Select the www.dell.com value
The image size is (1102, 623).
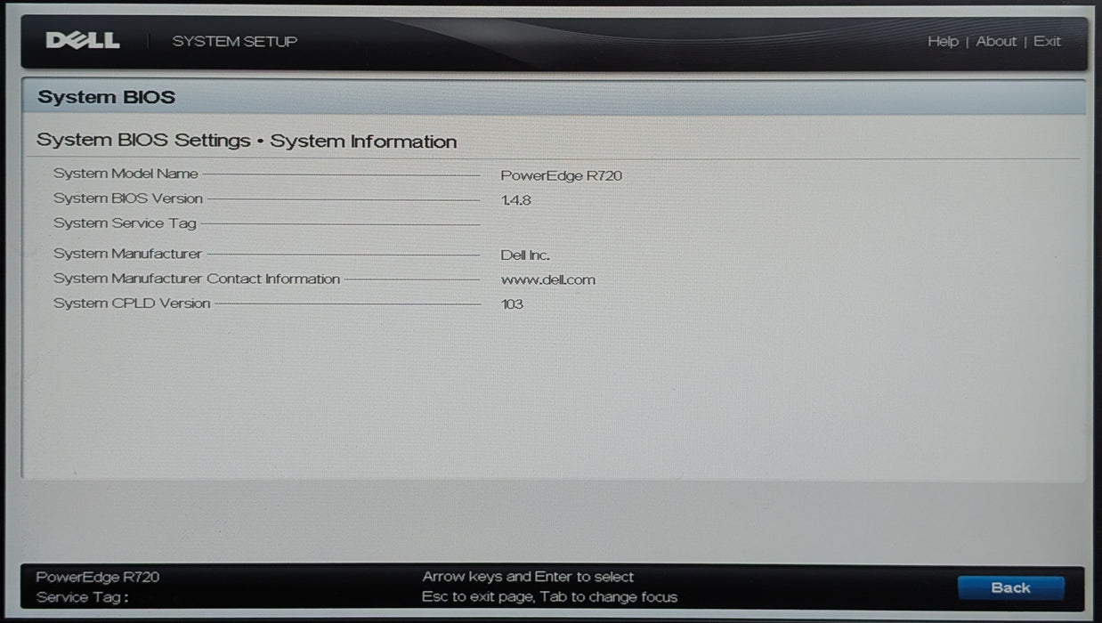[548, 279]
